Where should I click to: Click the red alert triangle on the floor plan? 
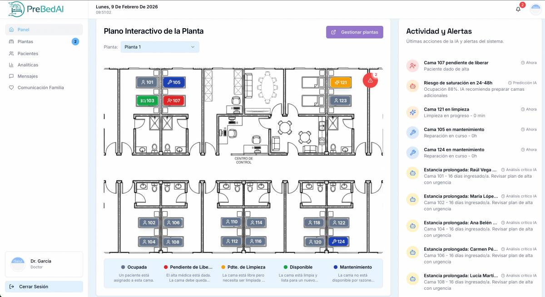pos(370,81)
